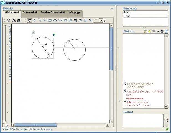Select the Rectangle shape tool
The height and width of the screenshot is (133, 171).
click(x=50, y=20)
